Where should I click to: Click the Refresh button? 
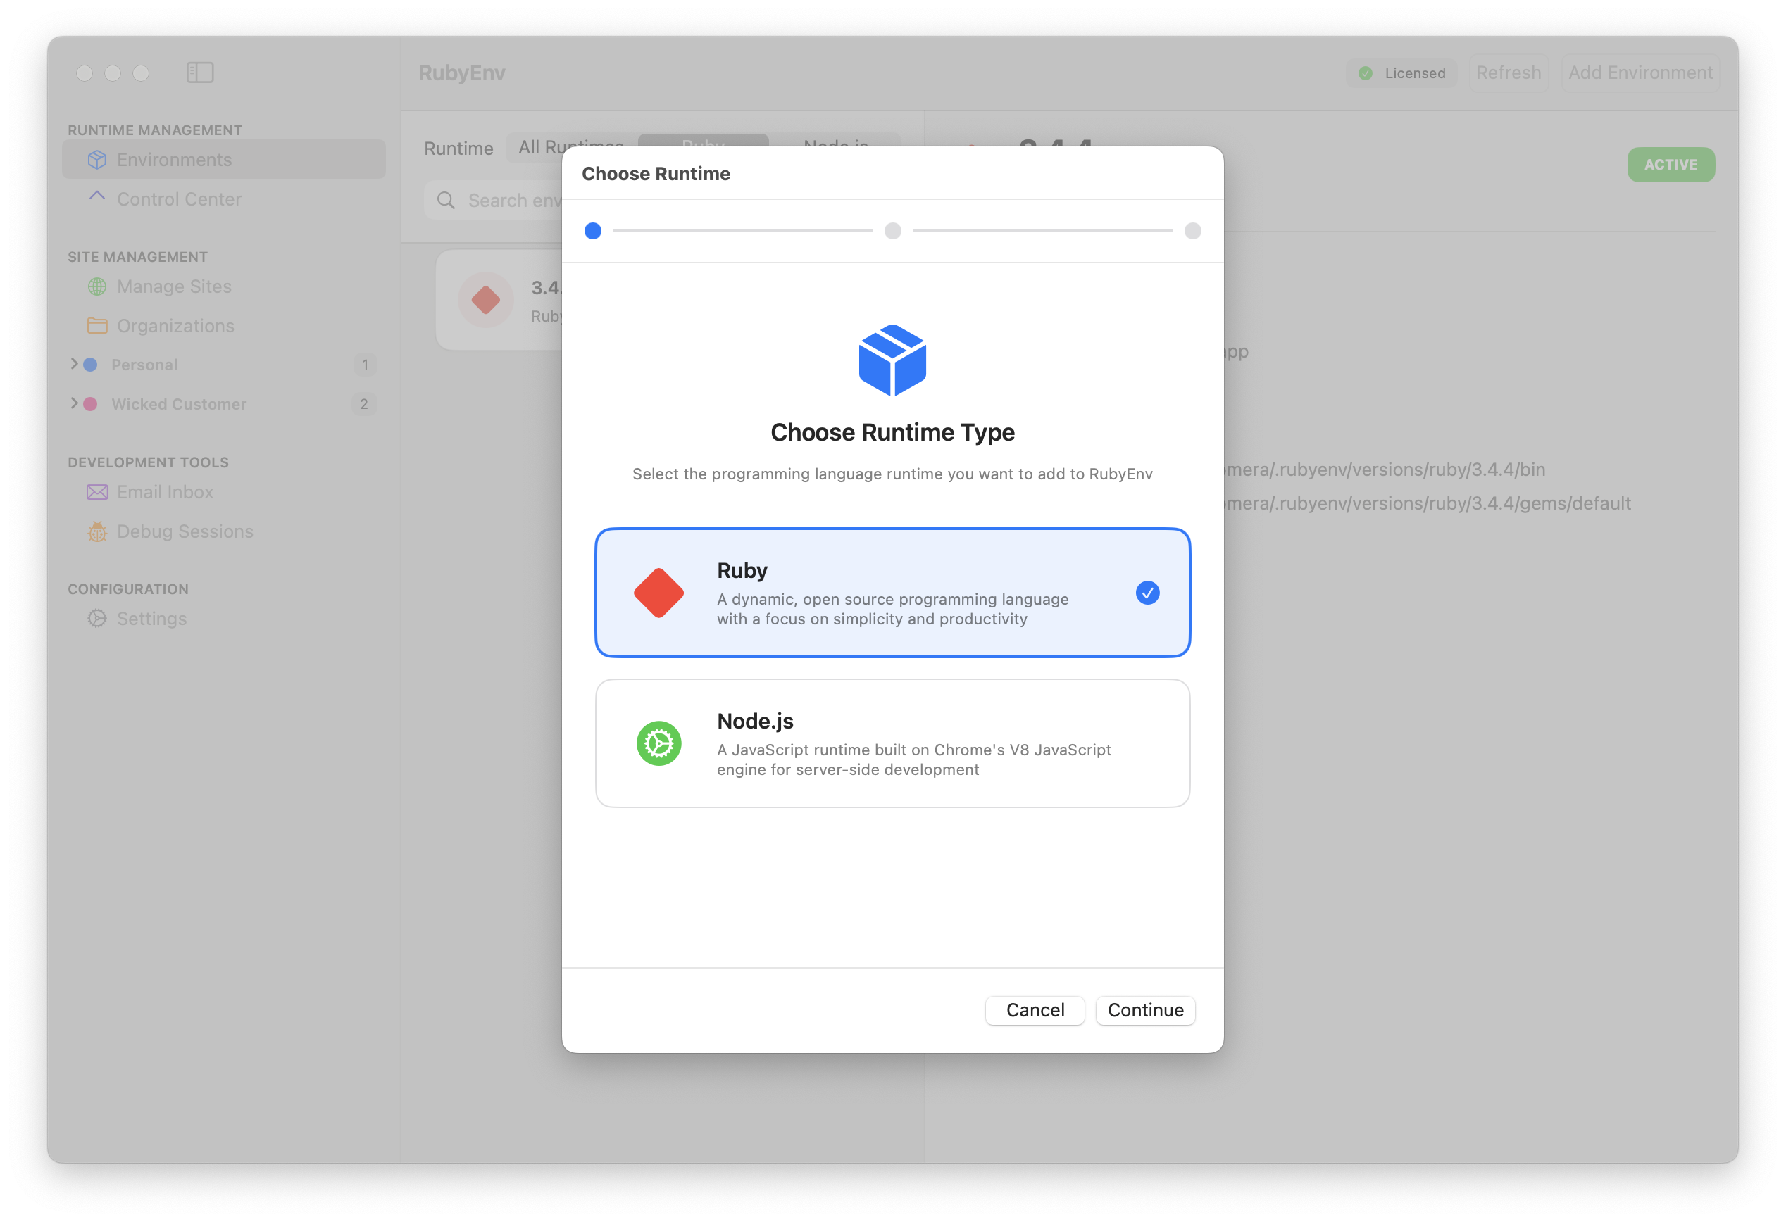(x=1509, y=73)
